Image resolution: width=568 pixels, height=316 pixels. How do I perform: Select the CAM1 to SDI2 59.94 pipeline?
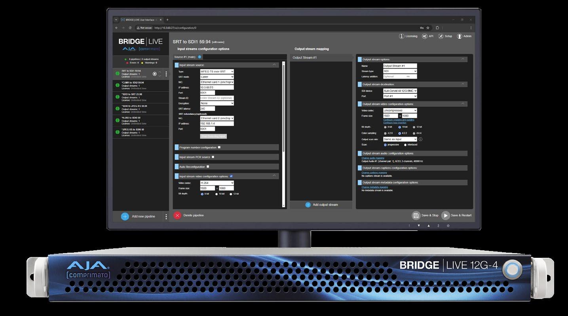pyautogui.click(x=141, y=86)
